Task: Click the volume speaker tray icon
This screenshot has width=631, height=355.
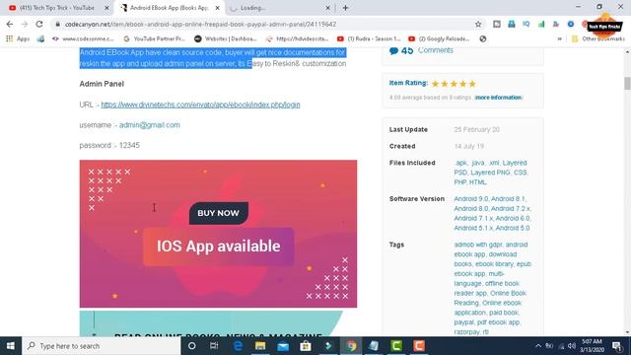Action: 572,346
